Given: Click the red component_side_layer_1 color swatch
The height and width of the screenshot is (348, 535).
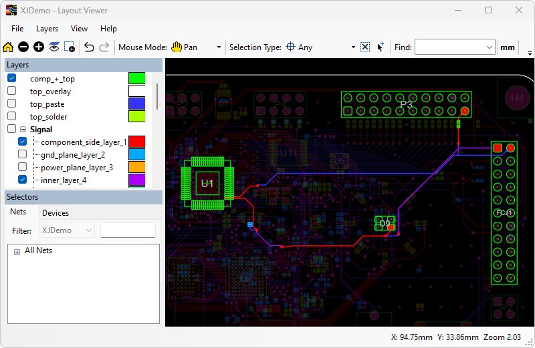Looking at the screenshot, I should point(136,142).
